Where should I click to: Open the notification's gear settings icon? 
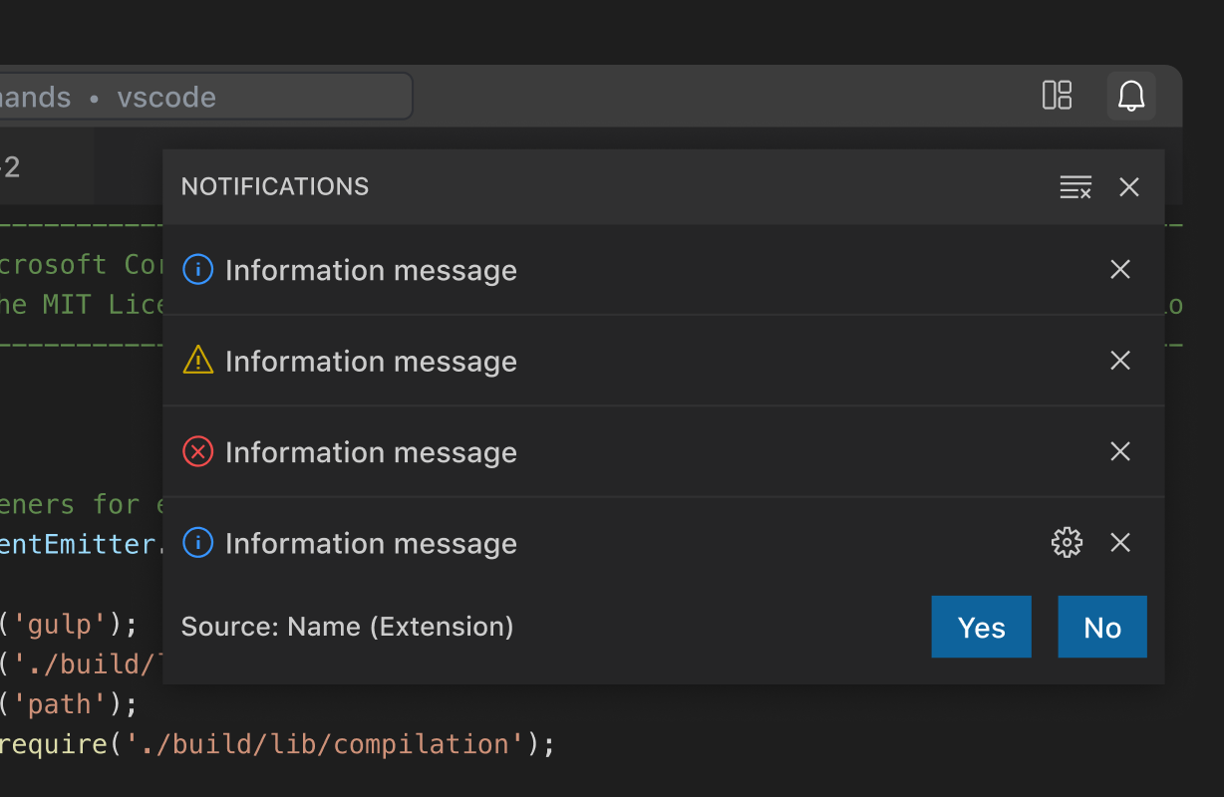pos(1067,542)
